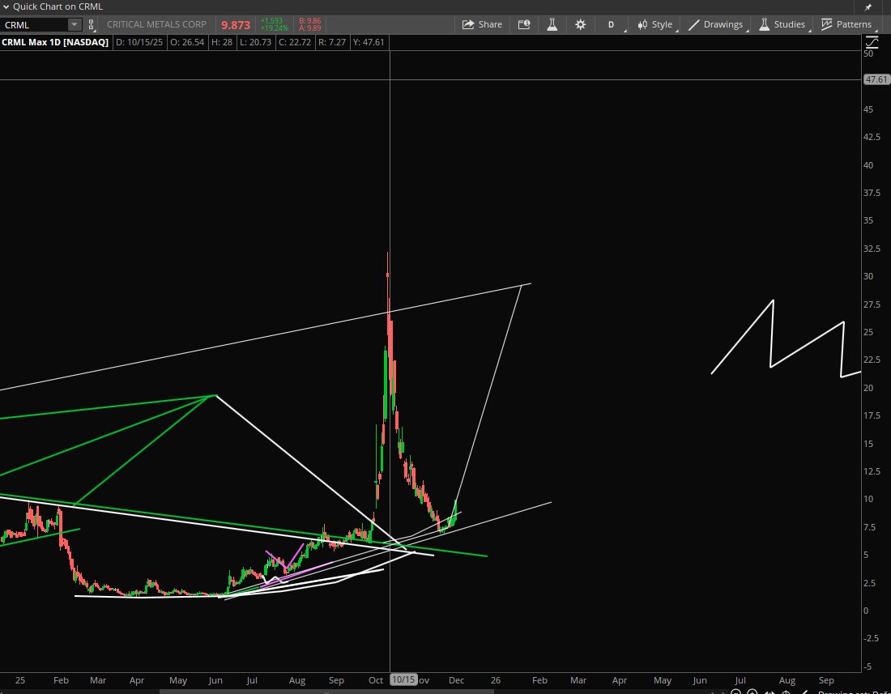Click the Share button
891x694 pixels.
coord(482,24)
